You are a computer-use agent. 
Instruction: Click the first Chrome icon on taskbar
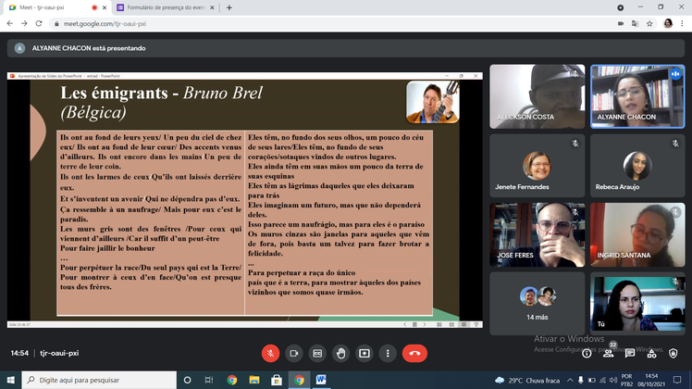231,380
